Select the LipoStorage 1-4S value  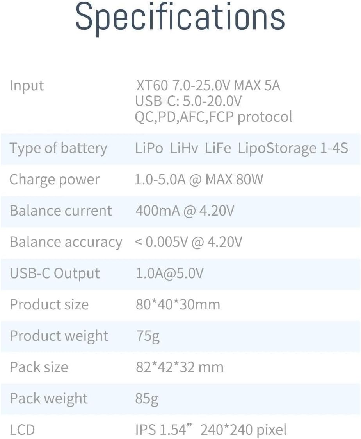(x=293, y=149)
